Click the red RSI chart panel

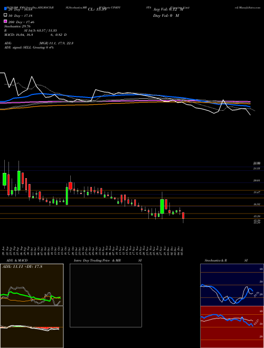pos(232,327)
